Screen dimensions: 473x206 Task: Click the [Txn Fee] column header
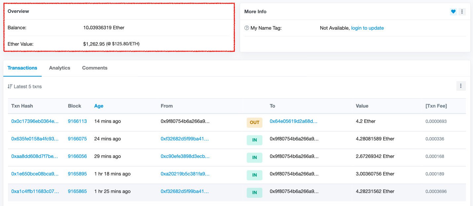tap(436, 106)
